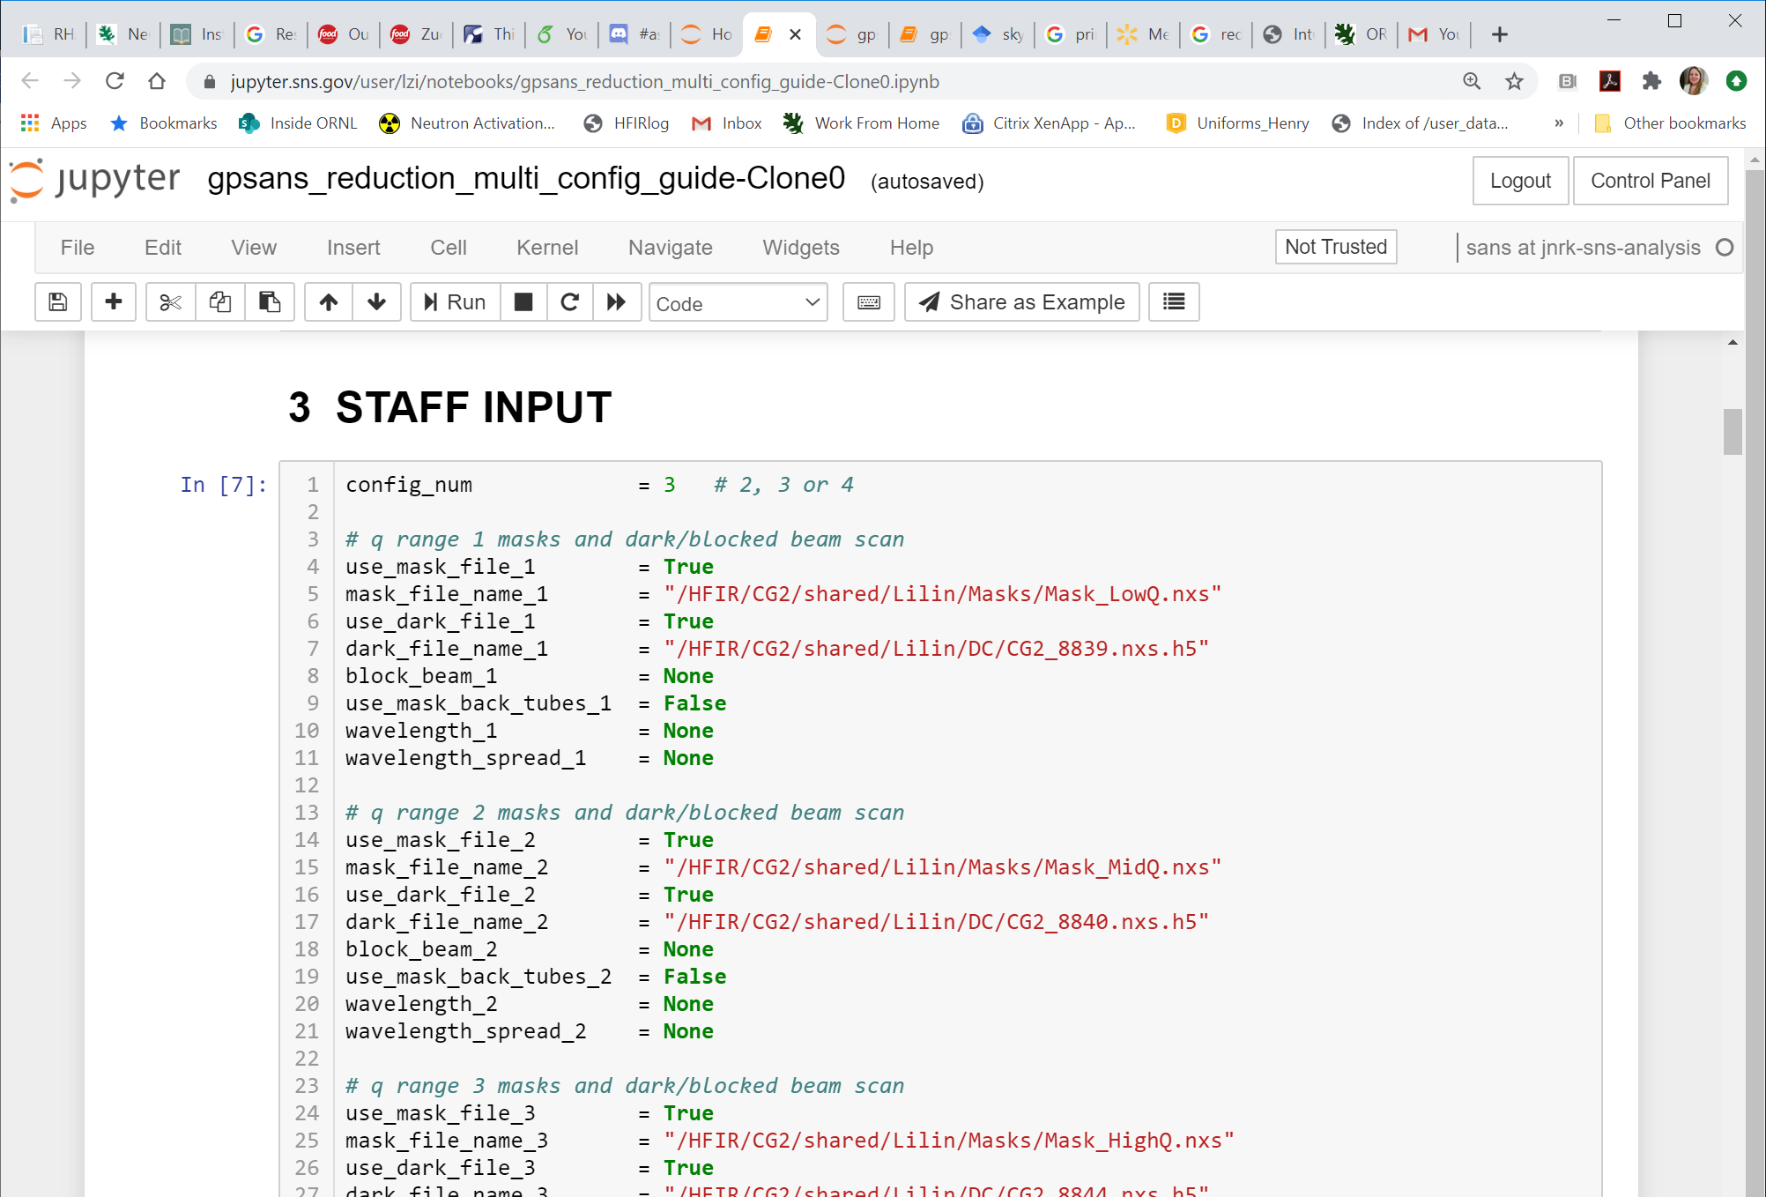Insert a cell below with the plus icon
Image resolution: width=1766 pixels, height=1197 pixels.
click(113, 302)
